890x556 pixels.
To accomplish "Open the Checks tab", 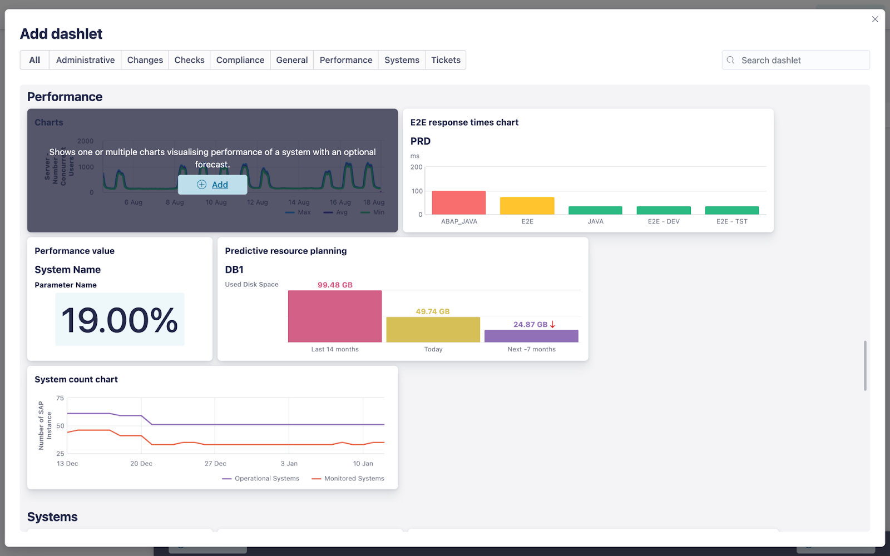I will pos(189,59).
